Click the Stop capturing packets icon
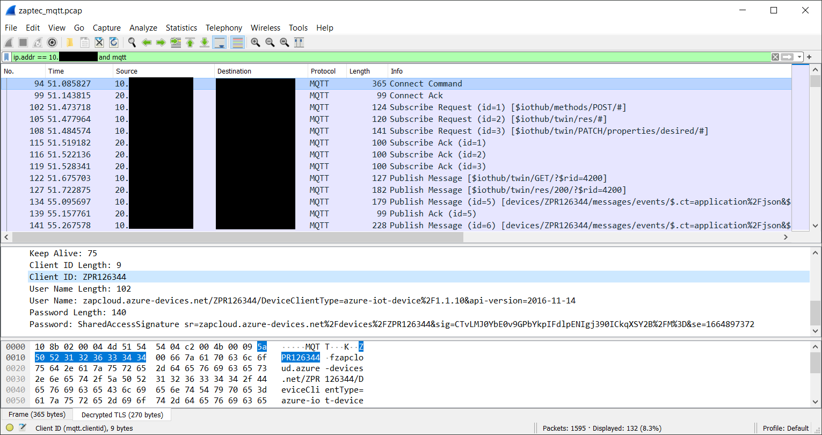Screen dimensions: 822x435 click(x=23, y=42)
